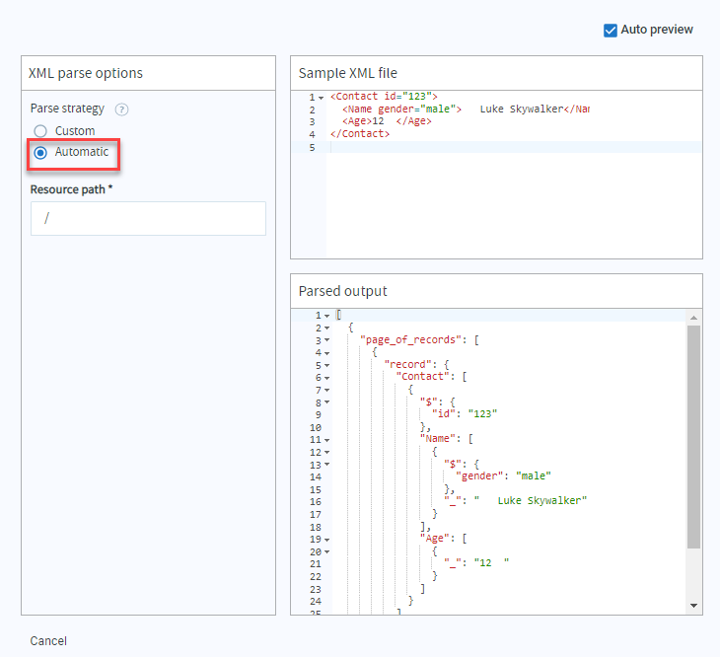Click the "record" key in Parsed output

tap(407, 365)
